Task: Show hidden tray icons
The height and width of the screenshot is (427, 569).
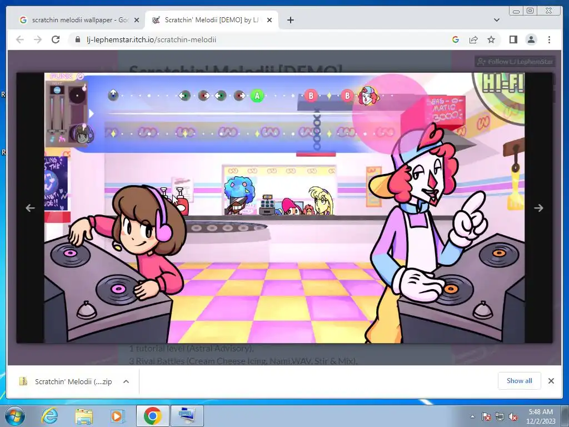Action: pos(472,416)
